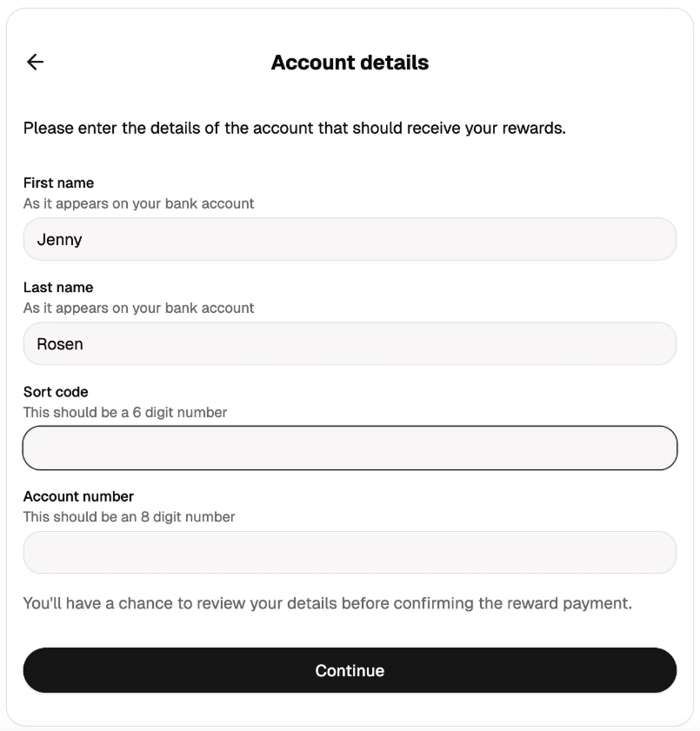The width and height of the screenshot is (700, 731).
Task: Click the name Jenny inside its field
Action: point(59,239)
